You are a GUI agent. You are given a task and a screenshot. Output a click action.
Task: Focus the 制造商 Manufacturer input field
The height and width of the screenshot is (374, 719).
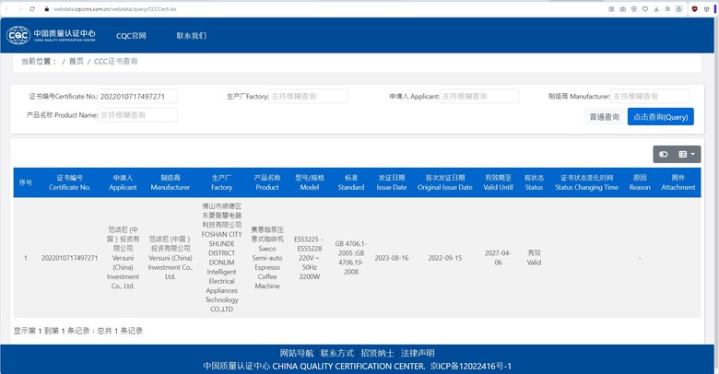(x=650, y=96)
